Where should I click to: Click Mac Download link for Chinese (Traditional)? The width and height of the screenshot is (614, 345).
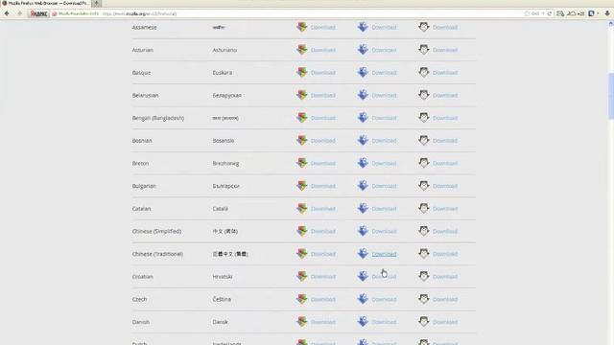click(384, 254)
